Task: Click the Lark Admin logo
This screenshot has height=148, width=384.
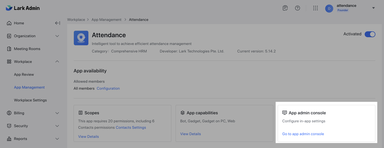Action: 23,8
